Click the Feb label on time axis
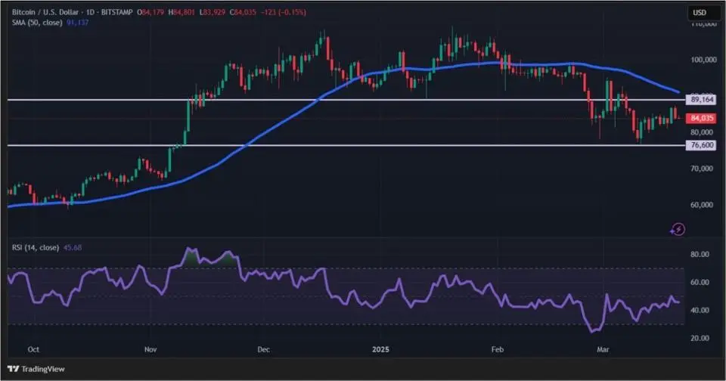 pos(498,350)
